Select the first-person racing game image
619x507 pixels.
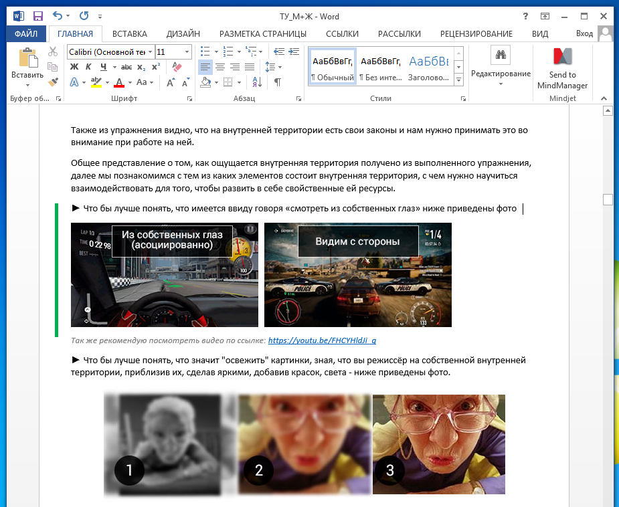click(165, 275)
